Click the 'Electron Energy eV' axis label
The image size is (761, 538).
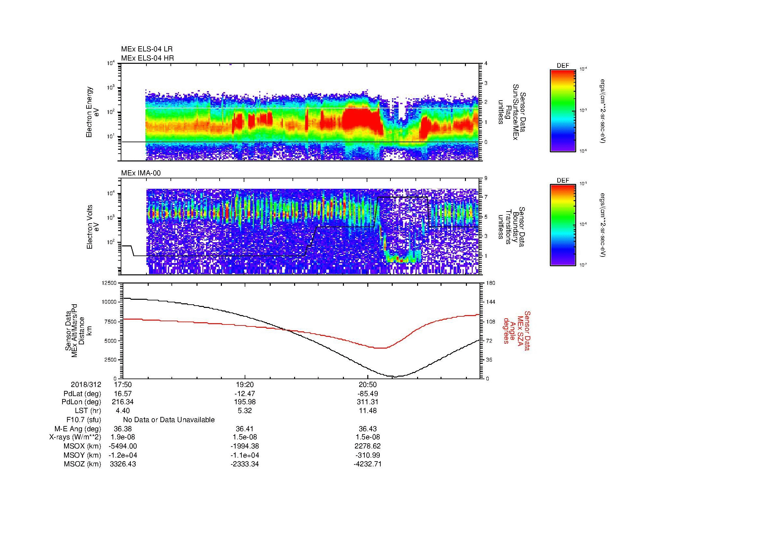[x=93, y=112]
